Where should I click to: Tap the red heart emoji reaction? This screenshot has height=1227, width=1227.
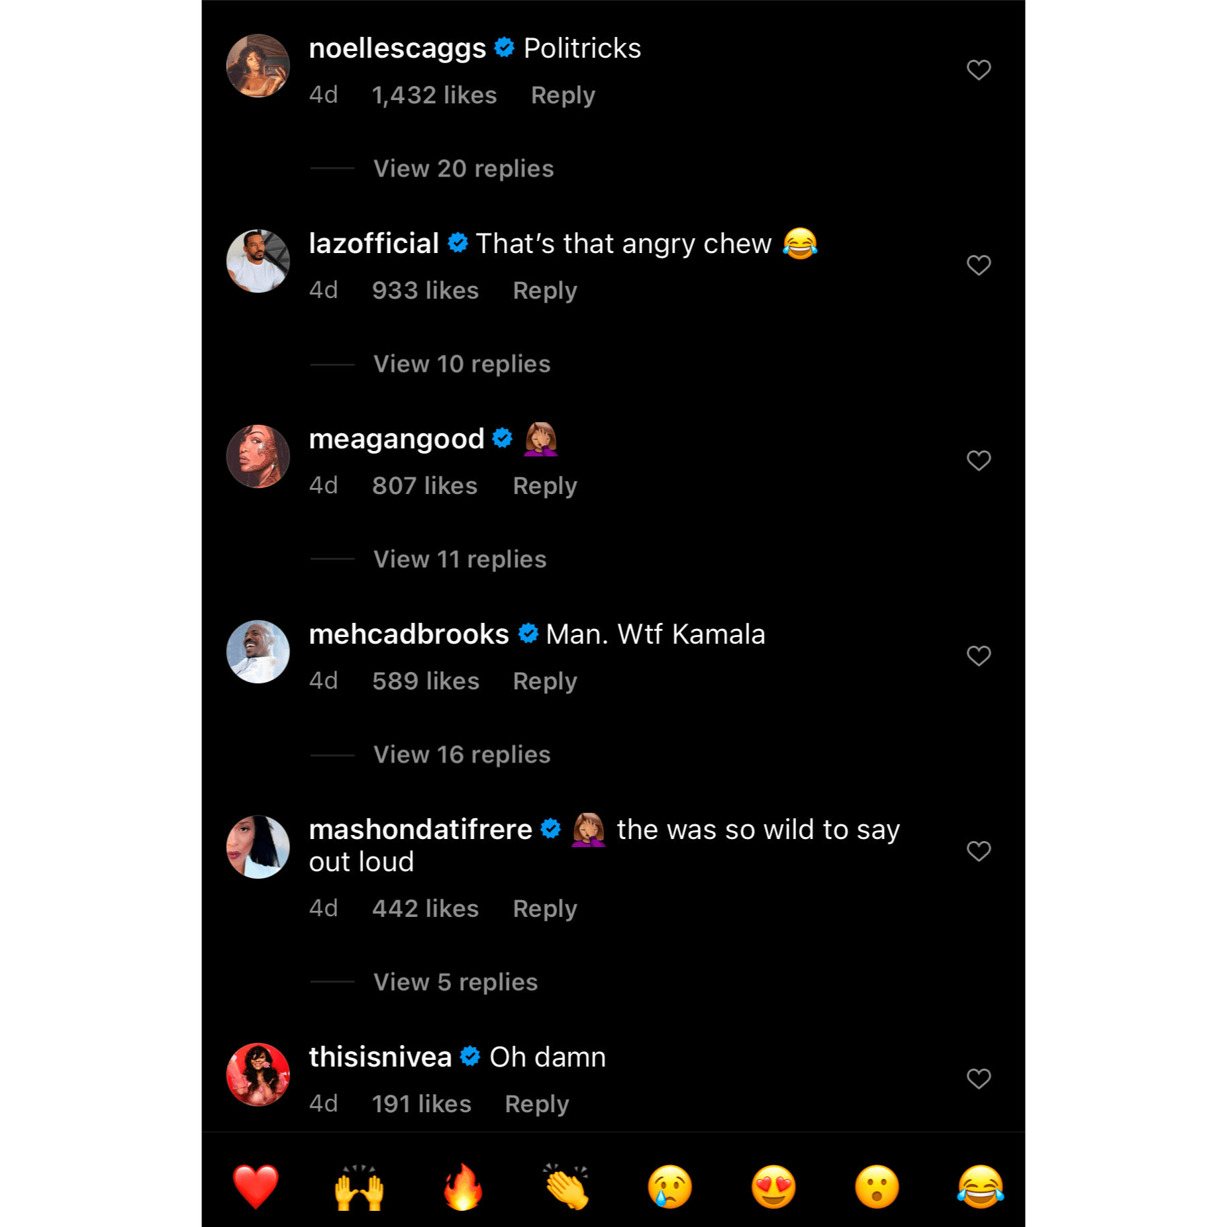click(x=255, y=1186)
